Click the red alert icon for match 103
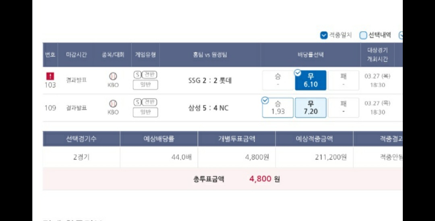Image resolution: width=435 pixels, height=221 pixels. point(50,76)
